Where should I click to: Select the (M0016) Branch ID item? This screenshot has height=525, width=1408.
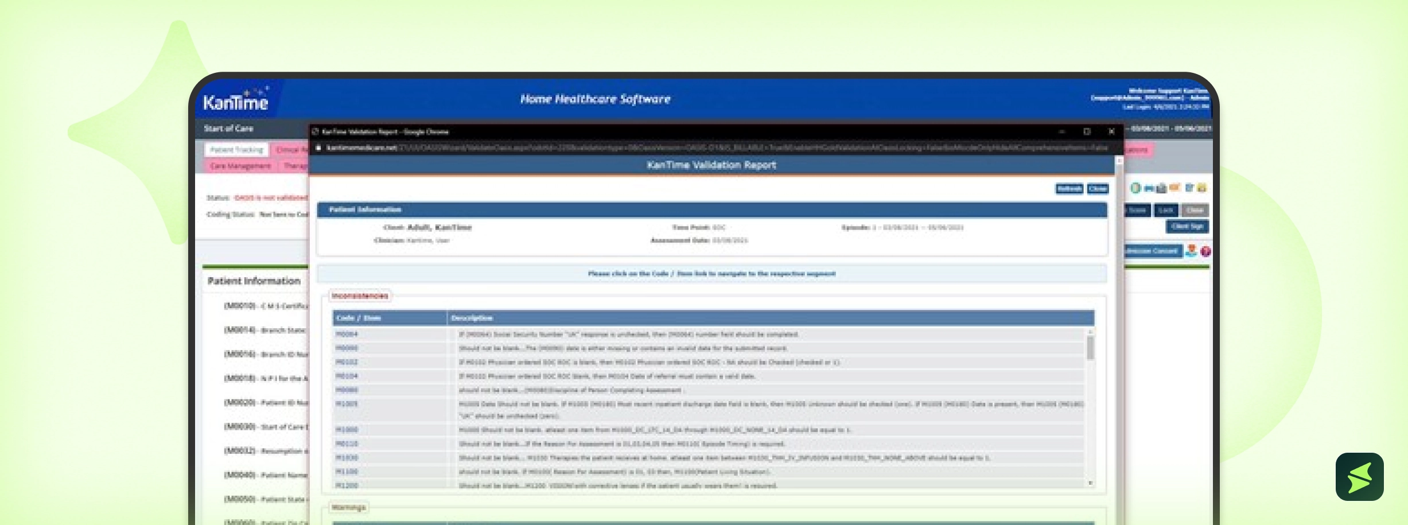point(266,354)
